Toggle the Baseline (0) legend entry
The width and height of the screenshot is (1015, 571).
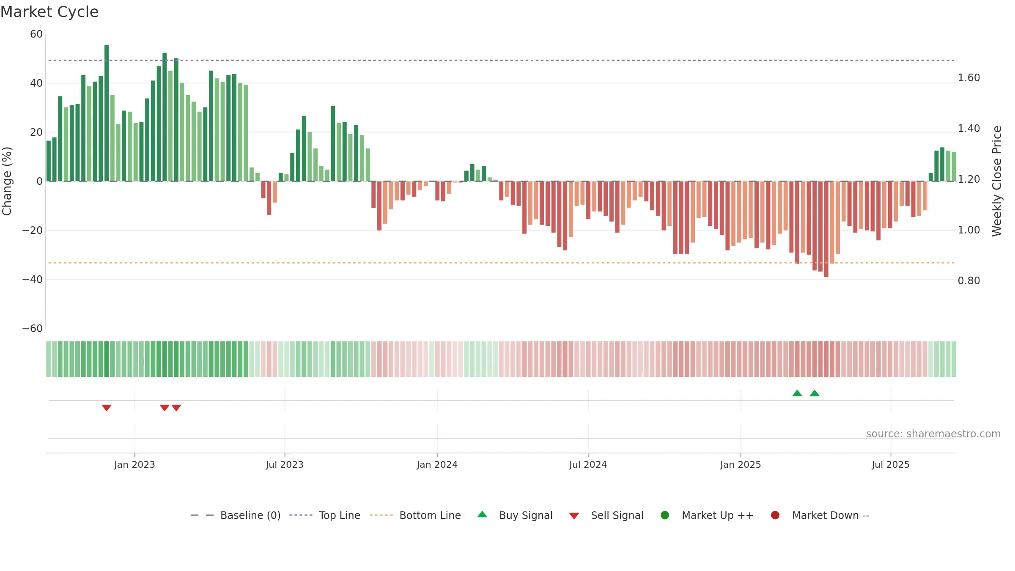[x=236, y=515]
